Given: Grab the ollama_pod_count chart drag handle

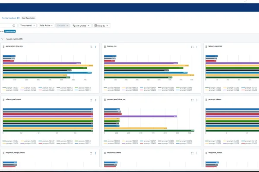Looking at the screenshot, I should pyautogui.click(x=3, y=100).
